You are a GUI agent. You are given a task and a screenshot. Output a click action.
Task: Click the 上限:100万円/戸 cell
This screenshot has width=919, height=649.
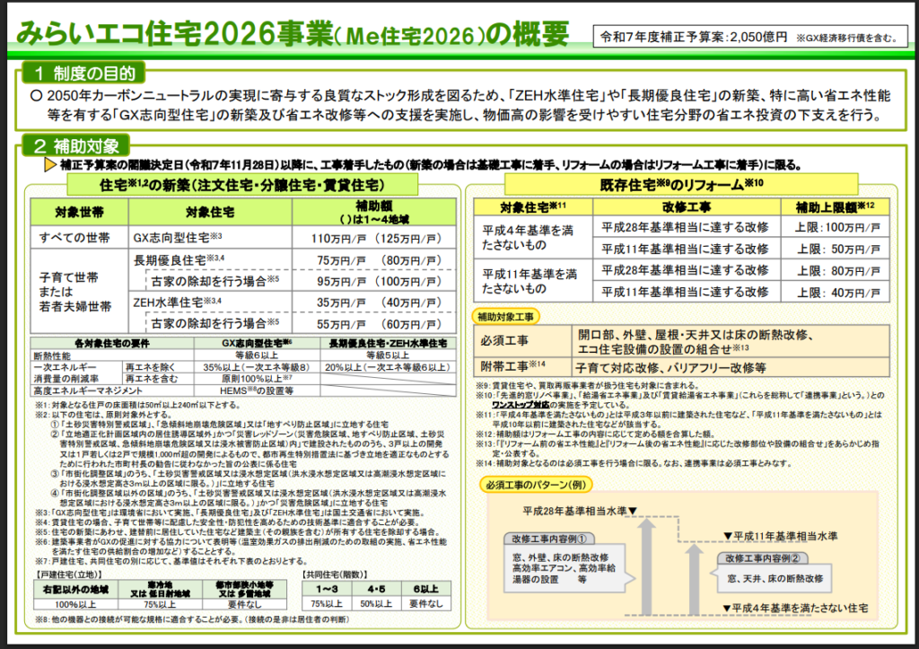[x=836, y=227]
